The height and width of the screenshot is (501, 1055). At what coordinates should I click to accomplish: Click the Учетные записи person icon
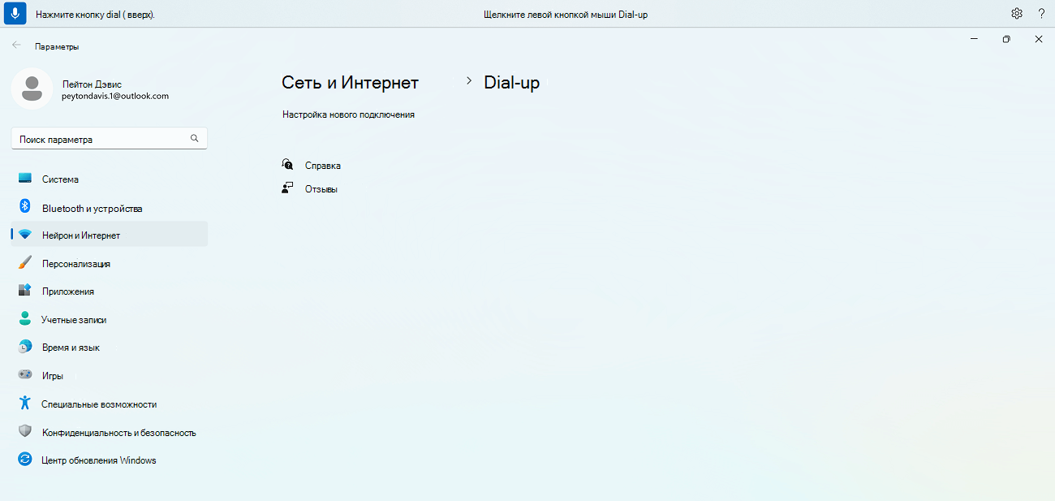click(x=25, y=319)
